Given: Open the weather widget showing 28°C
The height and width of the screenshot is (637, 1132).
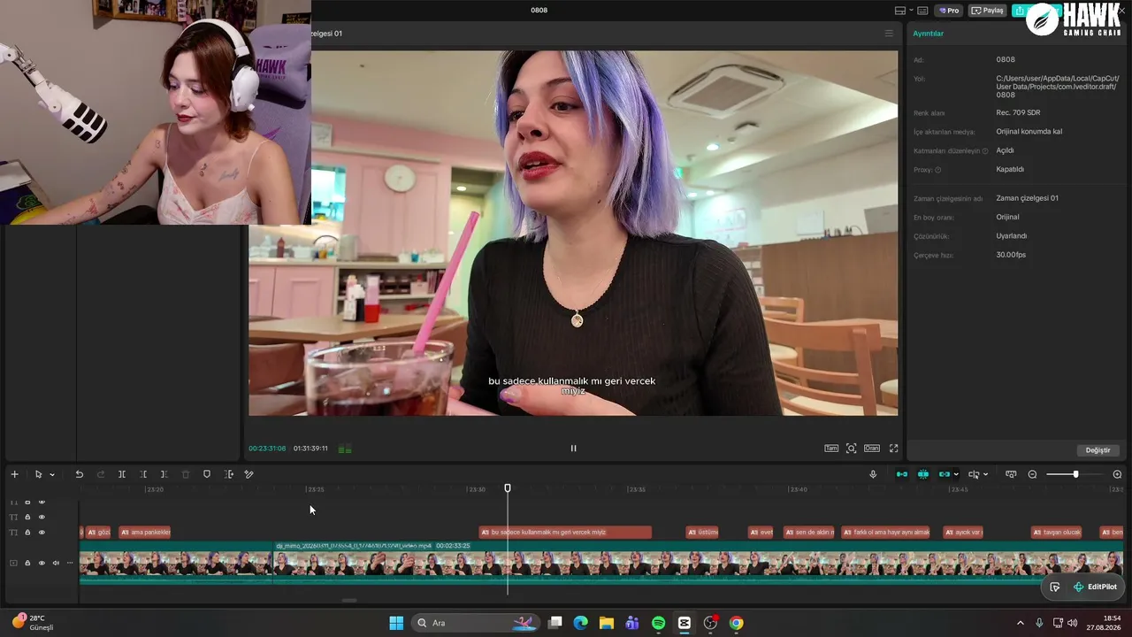Looking at the screenshot, I should [x=33, y=623].
